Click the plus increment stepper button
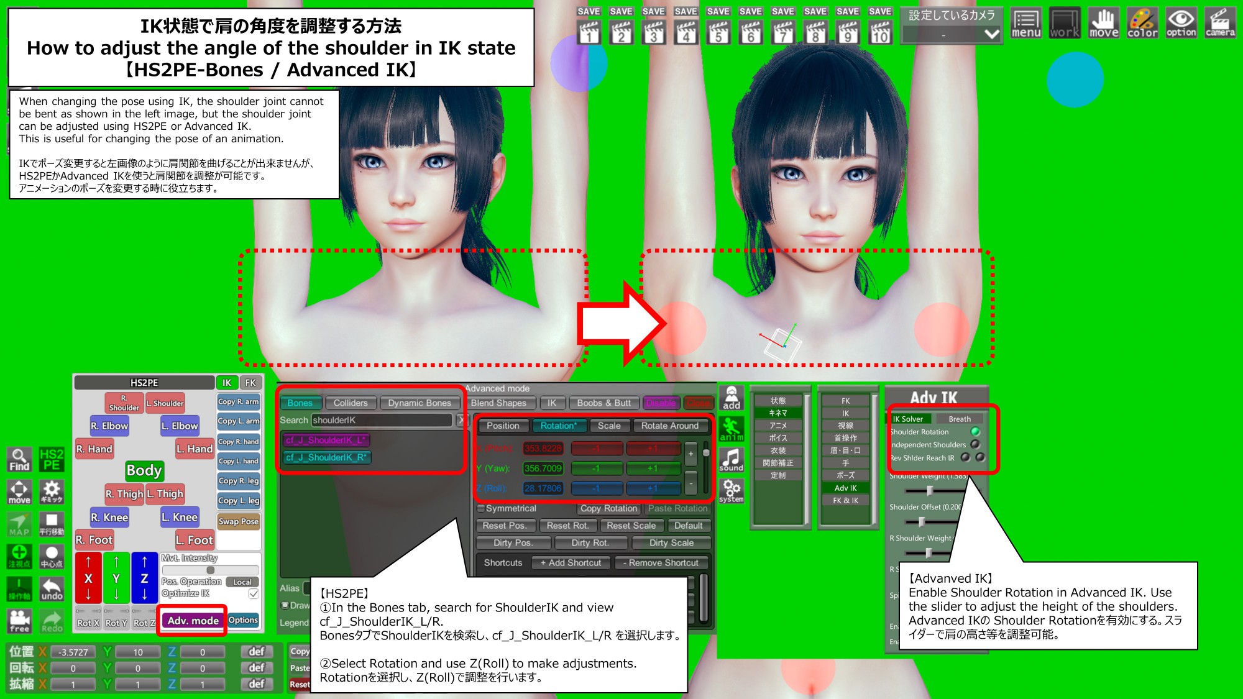 [x=690, y=454]
